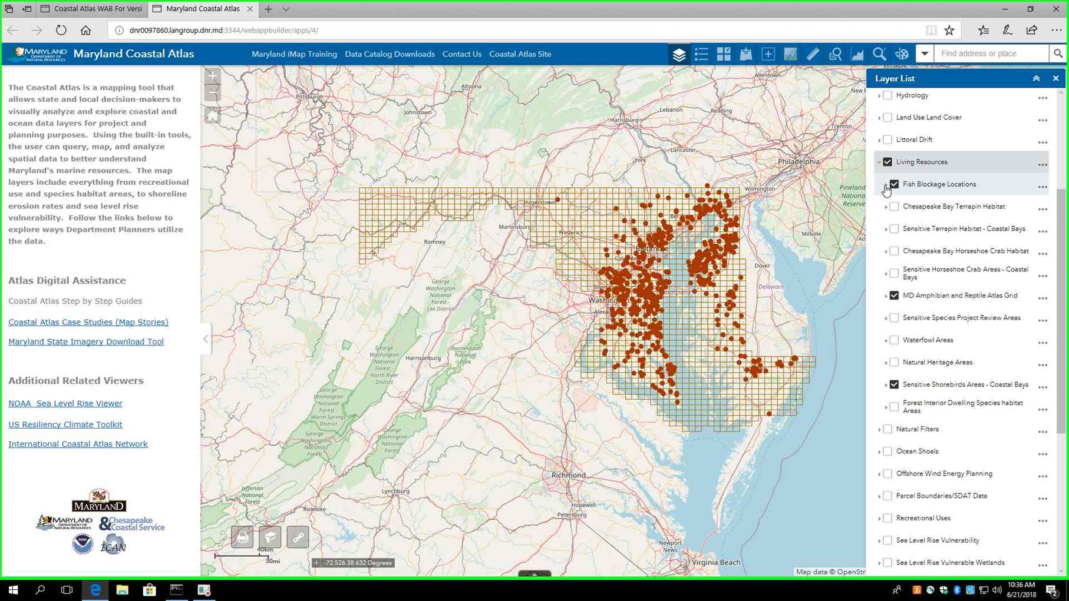
Task: Open the NOAA Sea Level Rise Viewer link
Action: (x=65, y=403)
